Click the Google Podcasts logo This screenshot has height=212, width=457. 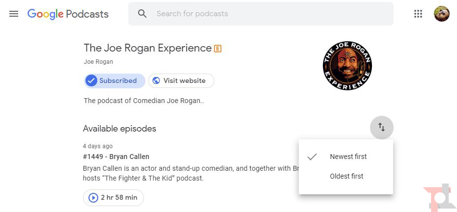click(68, 14)
